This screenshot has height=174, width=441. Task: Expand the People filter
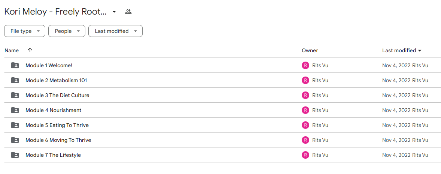(67, 31)
